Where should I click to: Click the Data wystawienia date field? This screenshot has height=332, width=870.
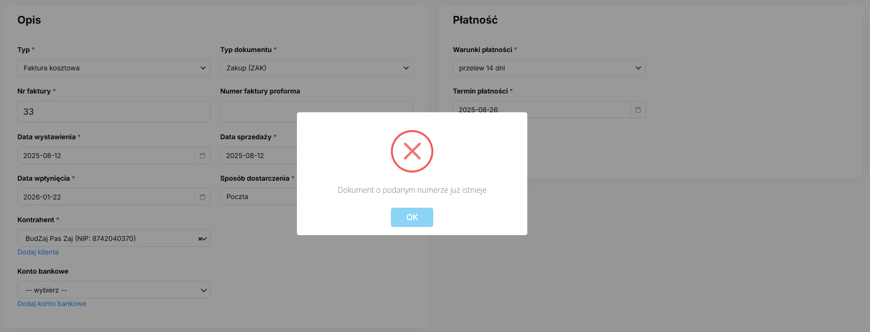[106, 156]
